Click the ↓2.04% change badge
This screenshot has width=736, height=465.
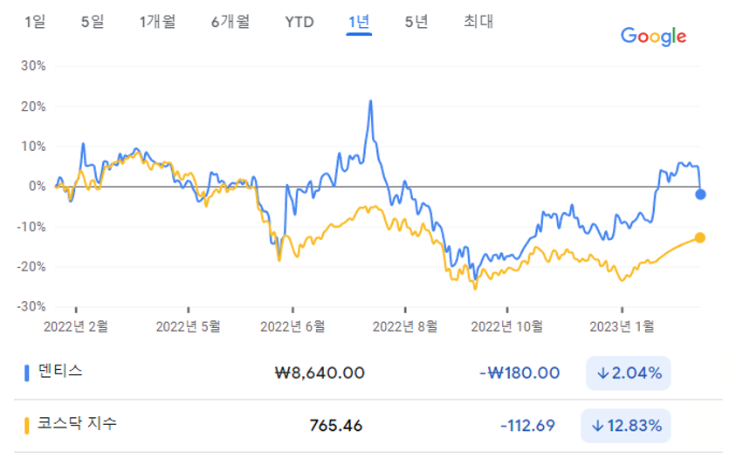pos(628,373)
